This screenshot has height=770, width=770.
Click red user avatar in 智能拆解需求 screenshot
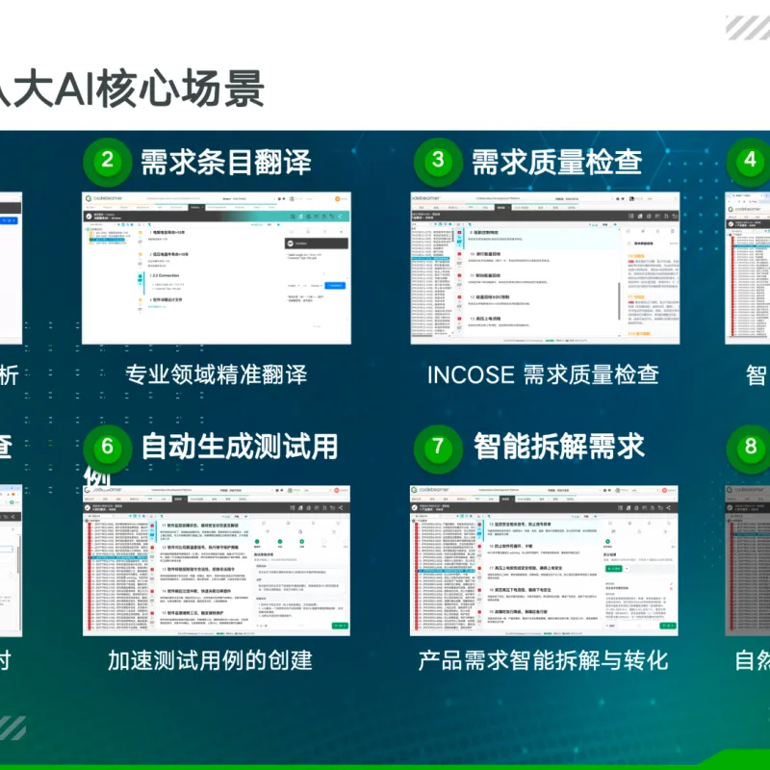click(x=665, y=490)
